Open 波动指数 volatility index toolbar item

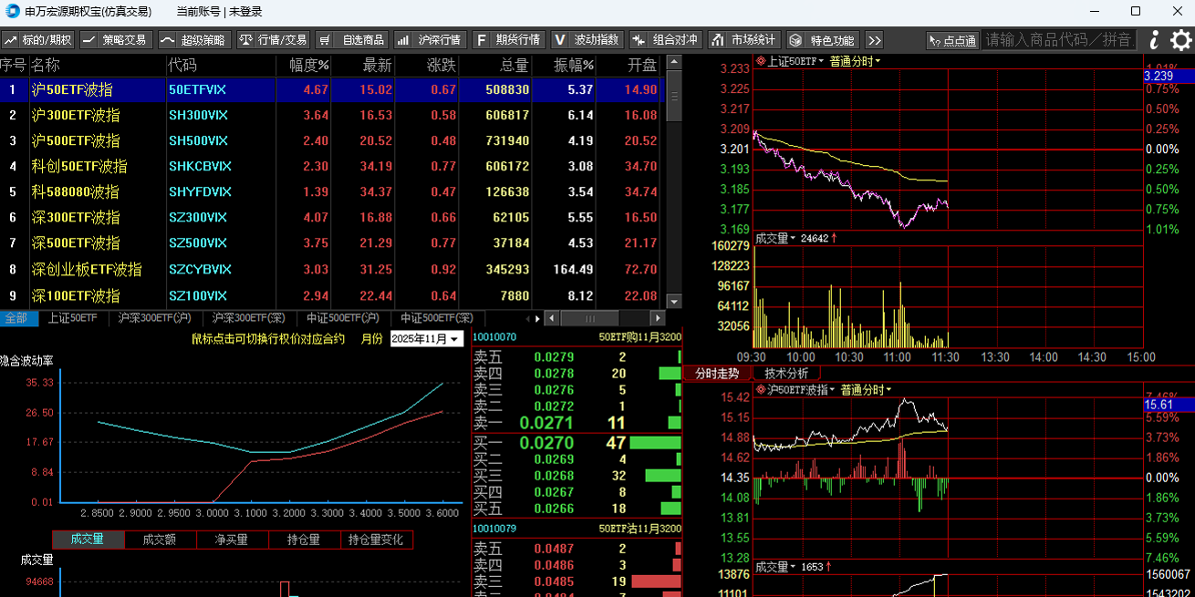point(587,40)
